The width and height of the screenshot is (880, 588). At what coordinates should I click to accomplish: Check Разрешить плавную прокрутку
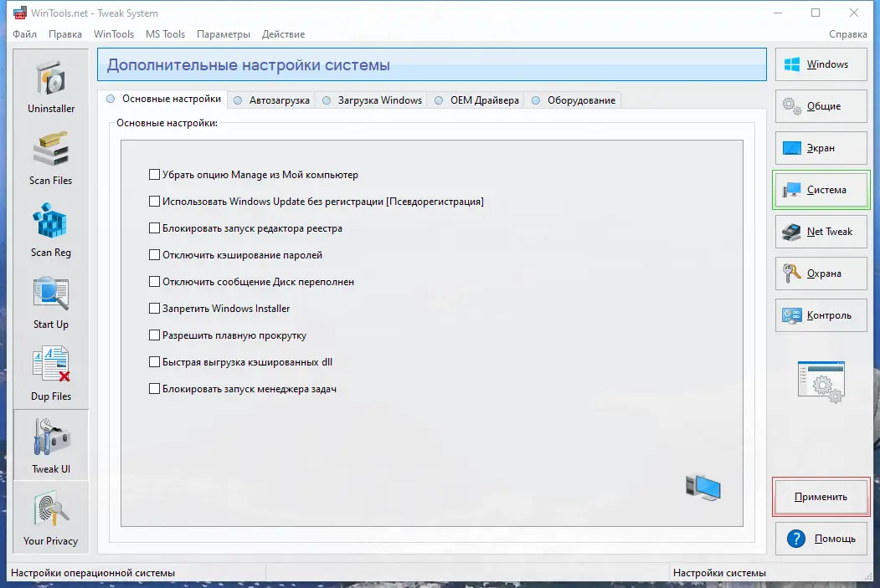tap(154, 335)
